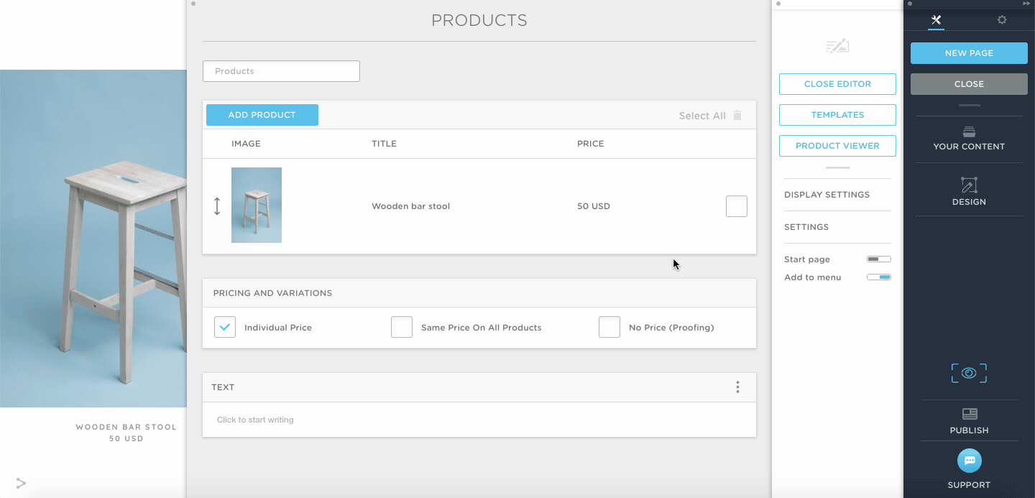Click Close Editor button
This screenshot has width=1035, height=498.
(x=837, y=84)
